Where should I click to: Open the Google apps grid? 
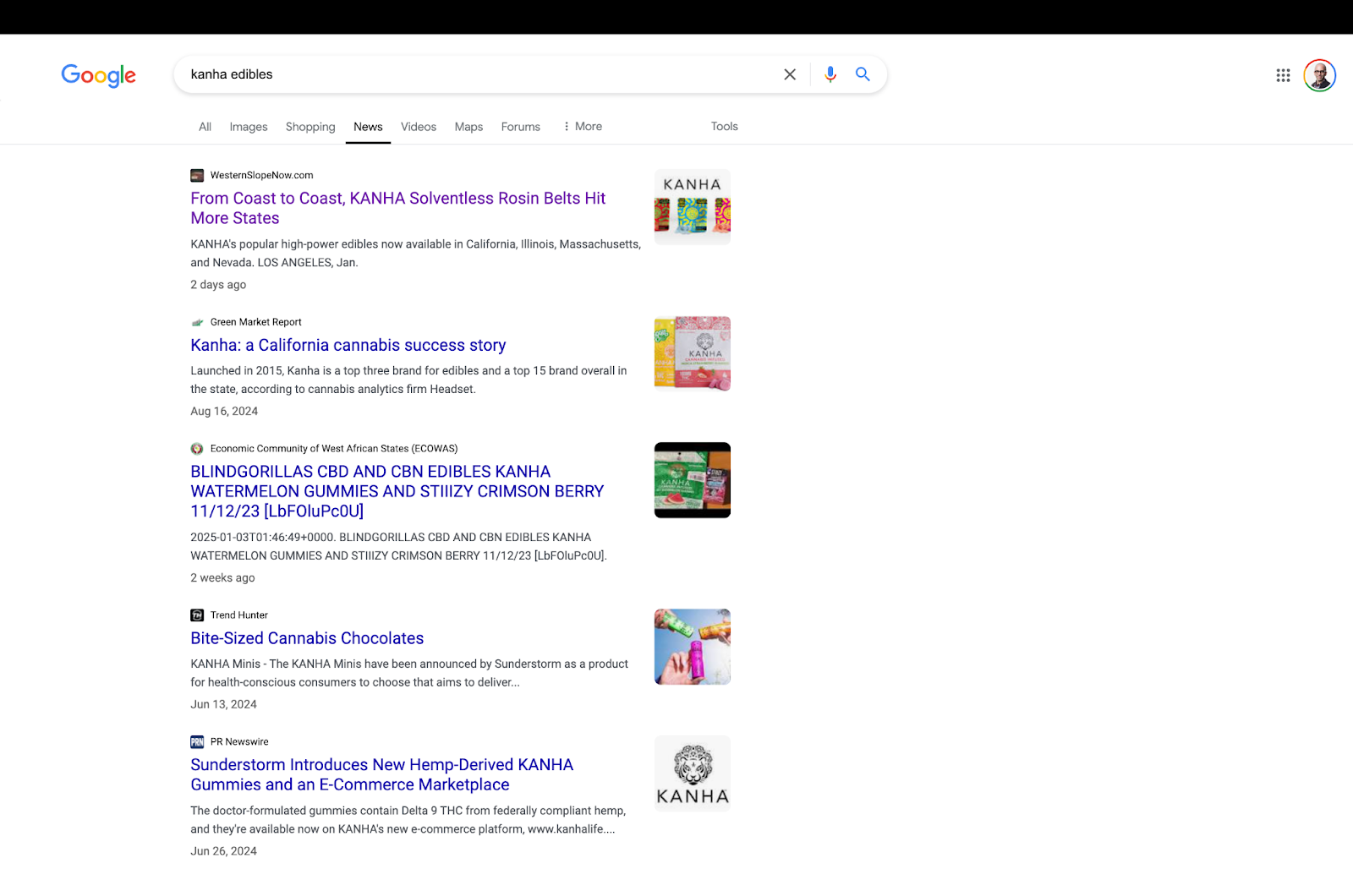coord(1283,75)
